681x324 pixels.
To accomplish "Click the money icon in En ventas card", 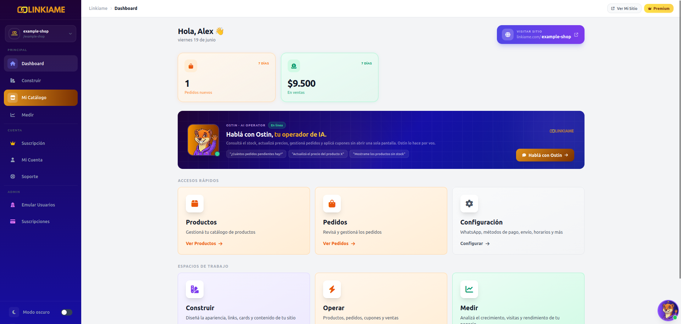I will tap(294, 66).
